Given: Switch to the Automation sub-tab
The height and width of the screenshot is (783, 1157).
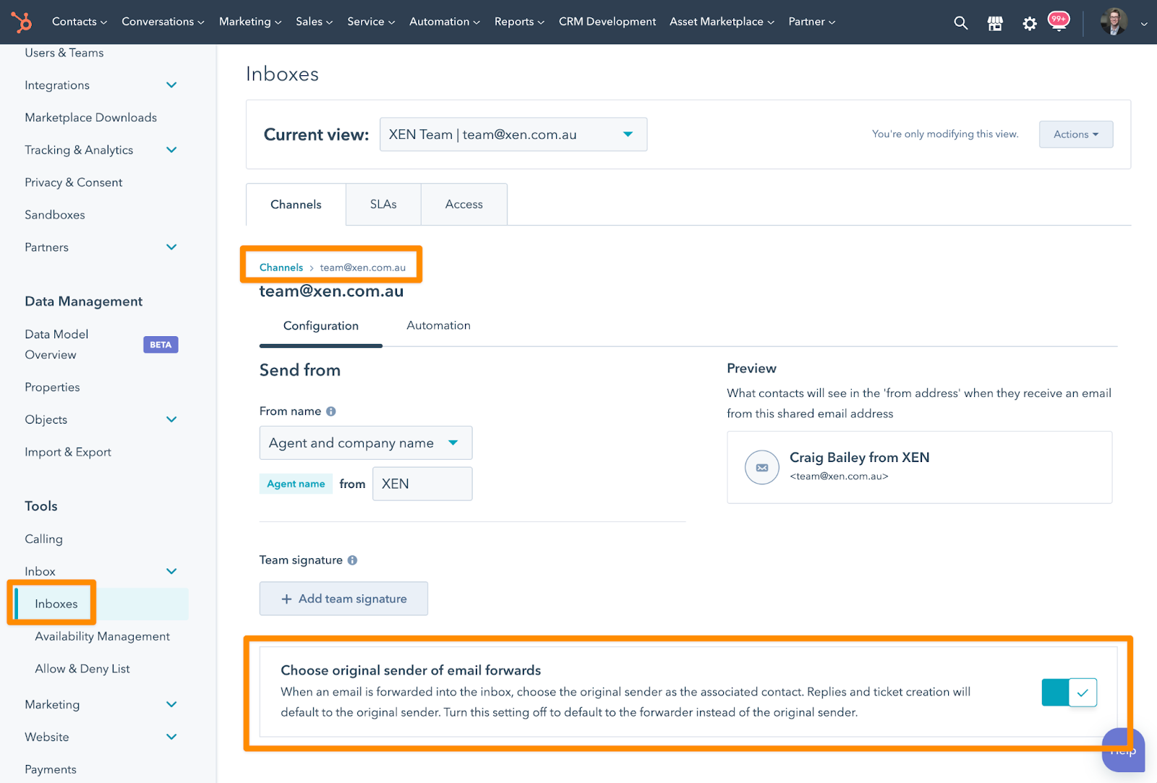Looking at the screenshot, I should pos(438,326).
